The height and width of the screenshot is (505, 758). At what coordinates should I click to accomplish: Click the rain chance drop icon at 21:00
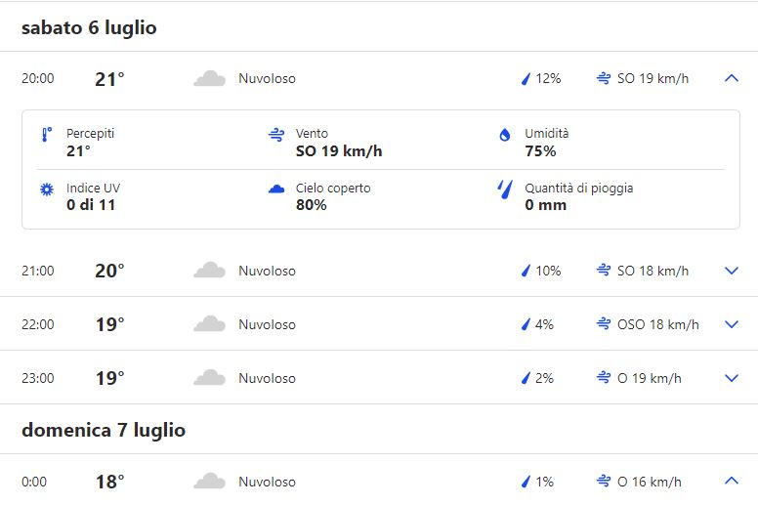[x=526, y=271]
